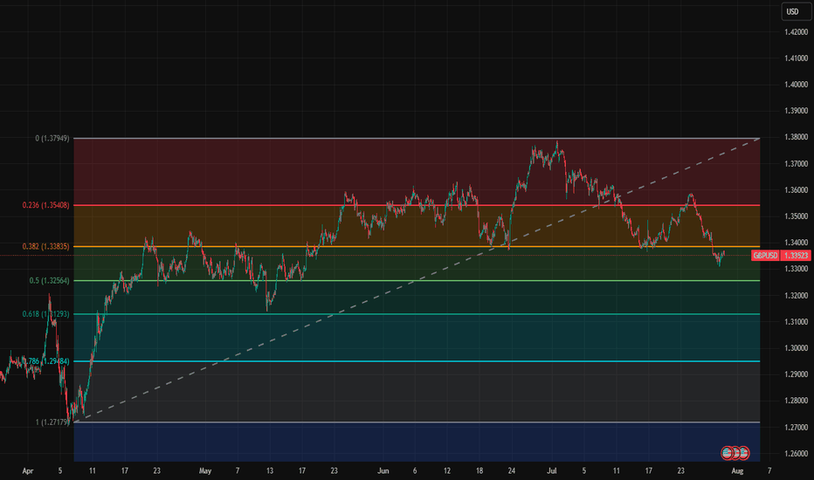The height and width of the screenshot is (480, 814).
Task: Click the 1.40000 price axis label
Action: 797,85
